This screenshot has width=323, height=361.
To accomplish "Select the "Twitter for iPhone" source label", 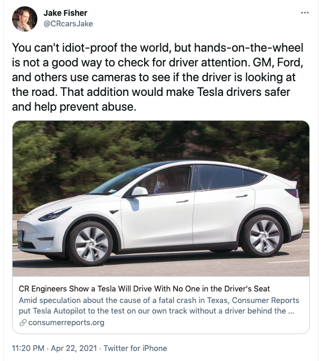I will click(135, 348).
